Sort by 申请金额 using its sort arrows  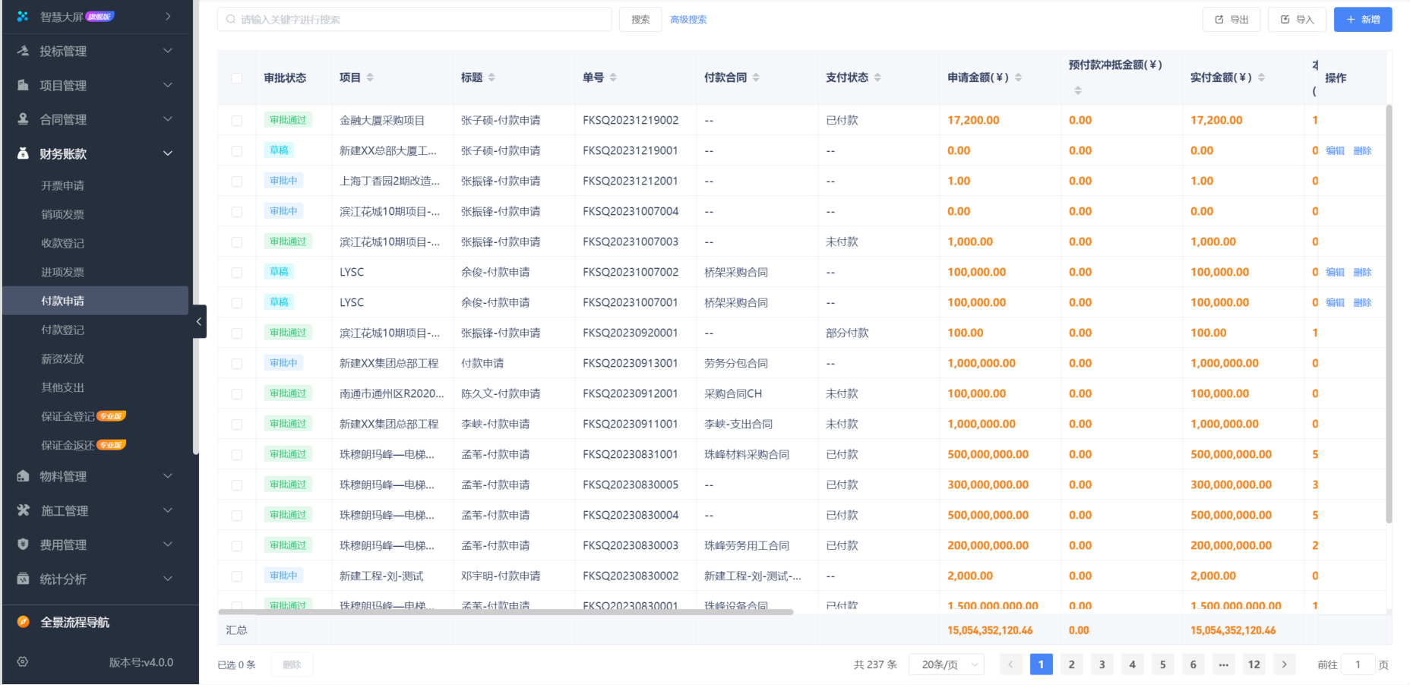(x=1018, y=77)
